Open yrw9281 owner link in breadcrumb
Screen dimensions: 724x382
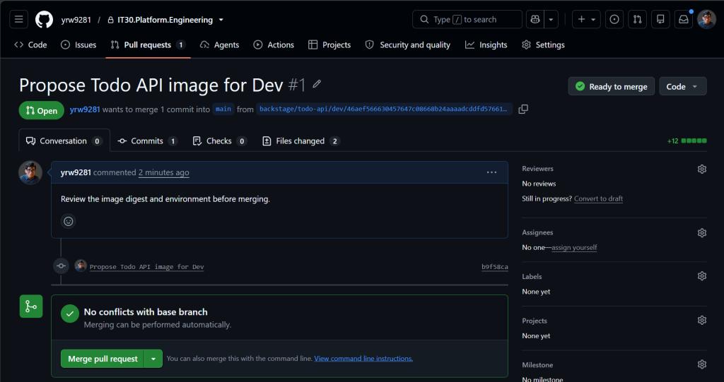point(76,20)
